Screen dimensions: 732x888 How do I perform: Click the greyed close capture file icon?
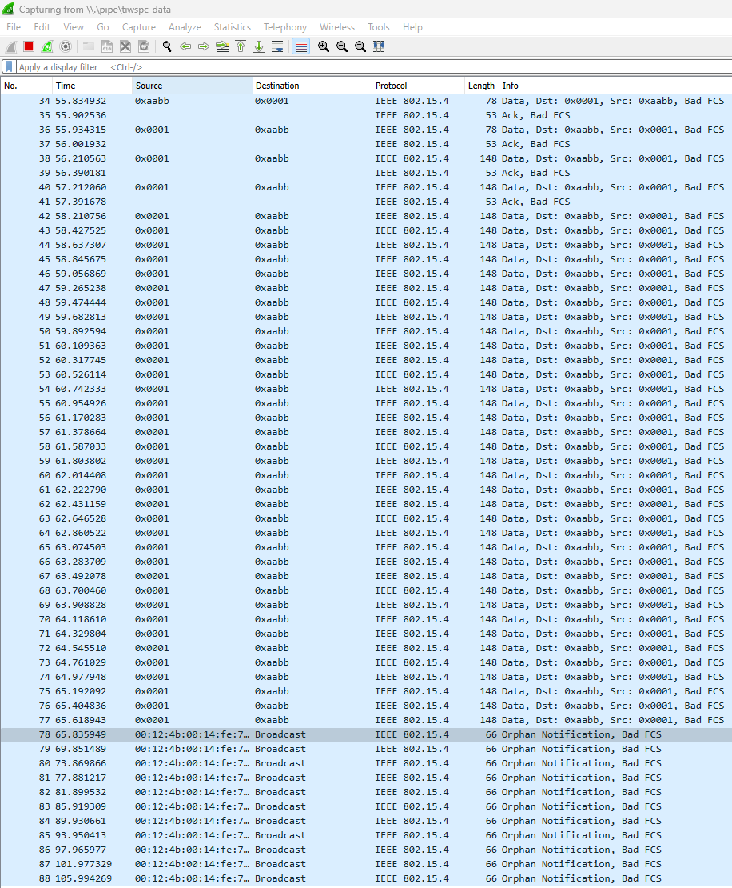point(125,46)
